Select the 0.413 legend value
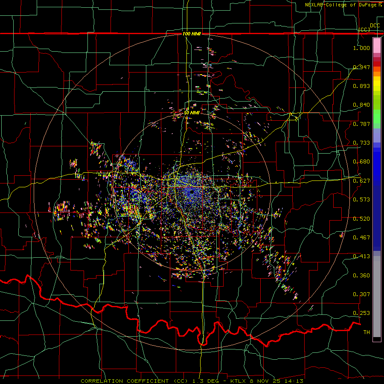The image size is (384, 384). (361, 256)
